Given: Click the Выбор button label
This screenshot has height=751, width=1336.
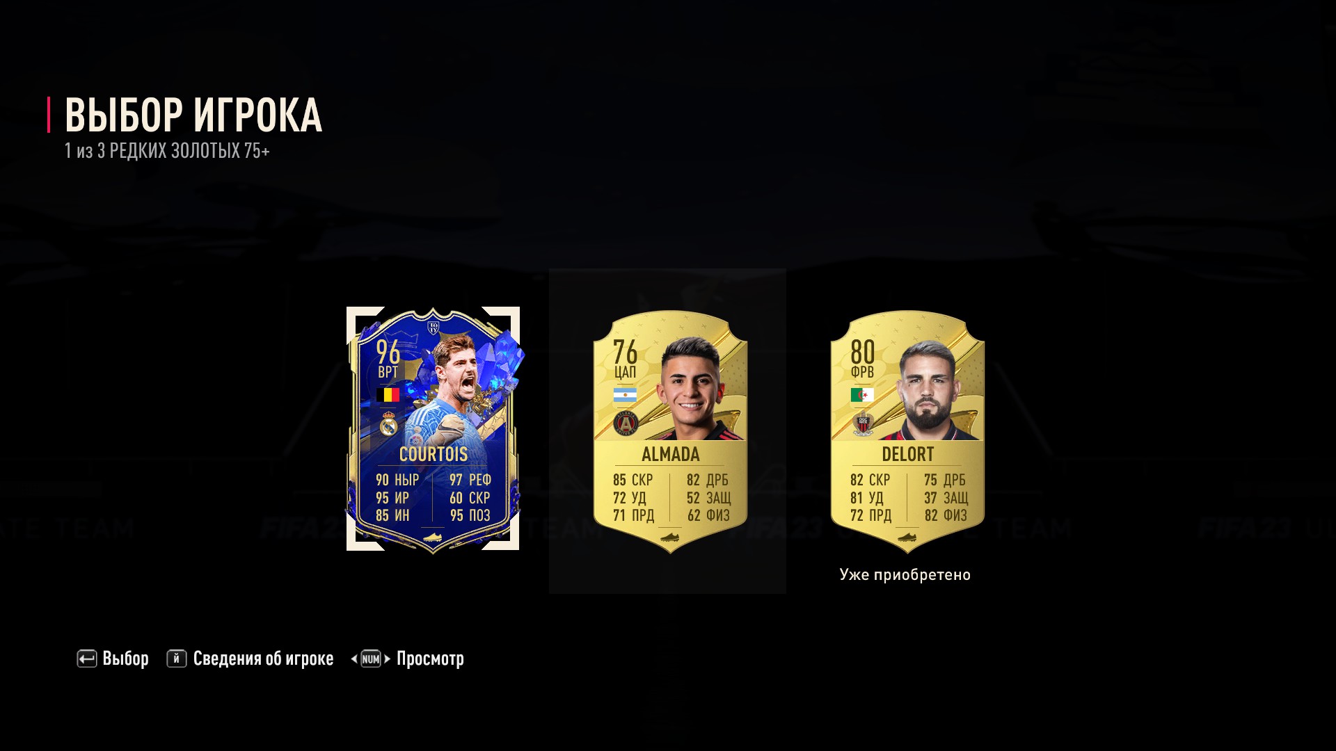Looking at the screenshot, I should click(x=125, y=659).
